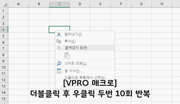Click cell A1
The width and height of the screenshot is (180, 104).
18,11
